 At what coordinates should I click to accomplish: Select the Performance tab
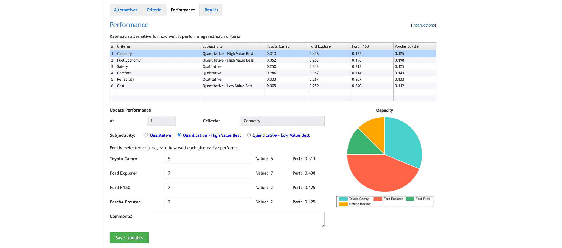tap(183, 10)
